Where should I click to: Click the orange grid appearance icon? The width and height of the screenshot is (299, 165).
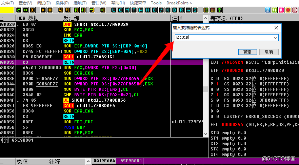tap(213, 10)
